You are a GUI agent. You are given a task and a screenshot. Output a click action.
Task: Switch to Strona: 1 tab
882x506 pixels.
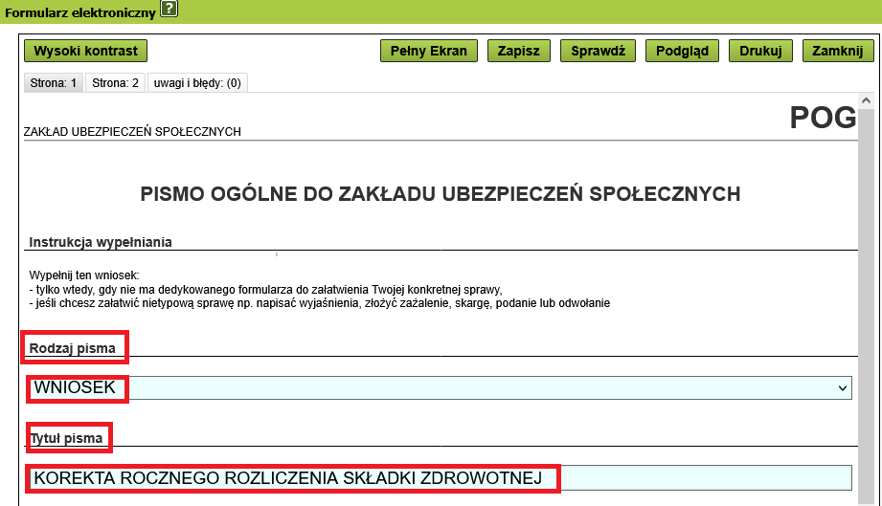point(54,83)
